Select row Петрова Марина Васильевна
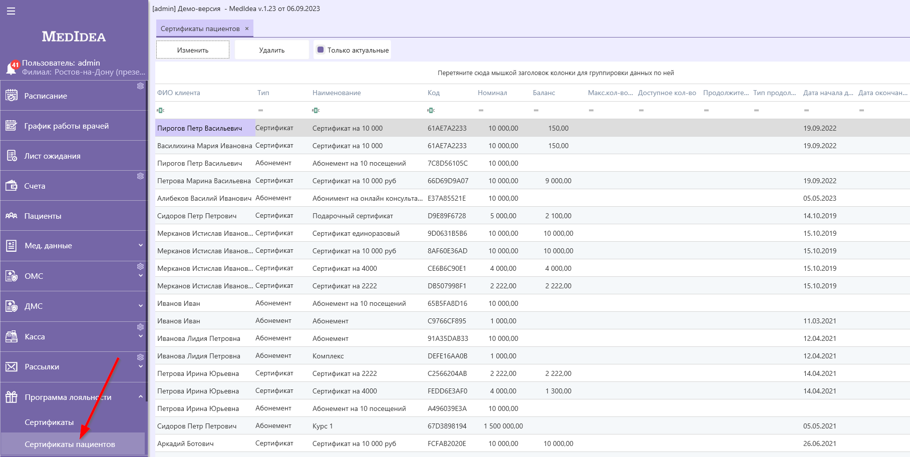The image size is (910, 457). point(532,181)
